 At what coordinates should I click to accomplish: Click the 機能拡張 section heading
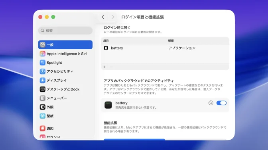[x=110, y=123]
